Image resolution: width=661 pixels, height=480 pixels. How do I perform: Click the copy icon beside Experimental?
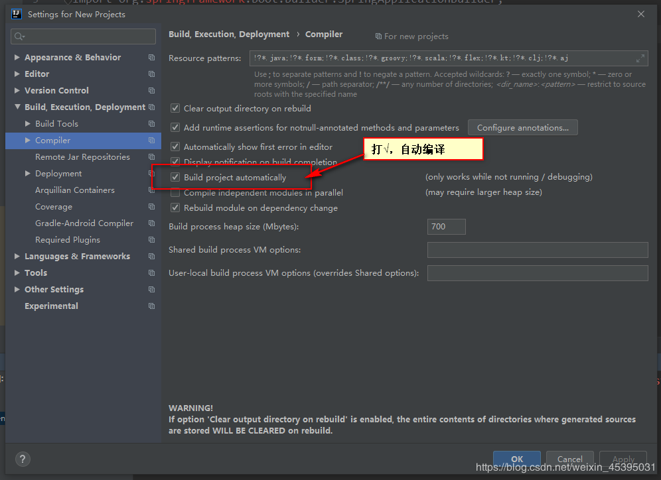(x=152, y=306)
